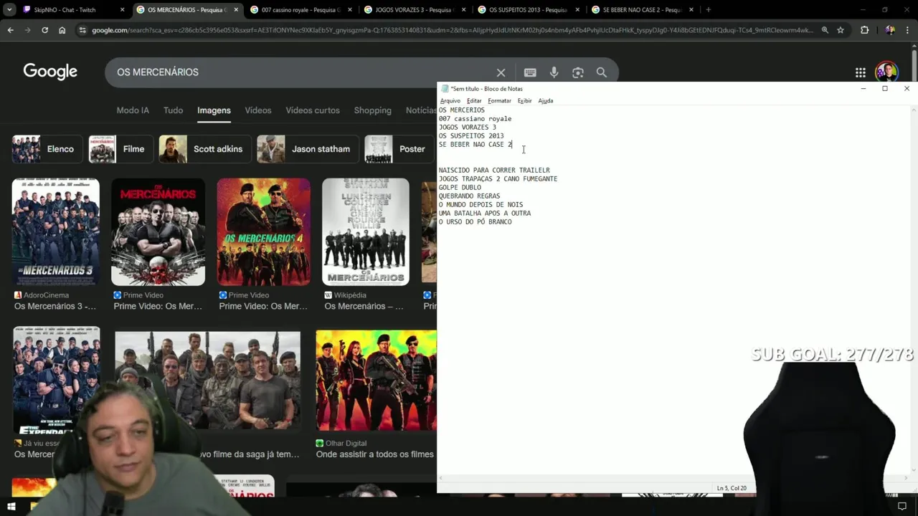Open Chrome home page button
Screen dimensions: 918x516
coord(62,30)
